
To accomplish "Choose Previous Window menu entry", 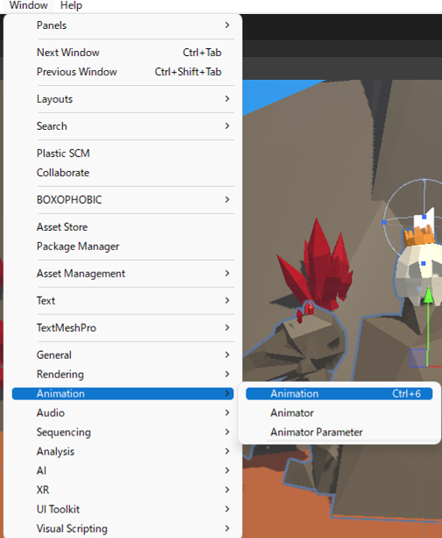I will tap(123, 72).
